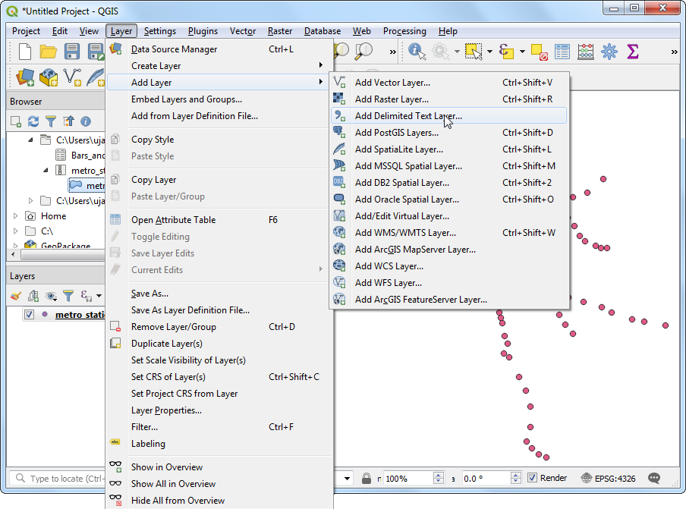Choose Add Delimited Text Layer
This screenshot has width=686, height=509.
click(x=408, y=116)
